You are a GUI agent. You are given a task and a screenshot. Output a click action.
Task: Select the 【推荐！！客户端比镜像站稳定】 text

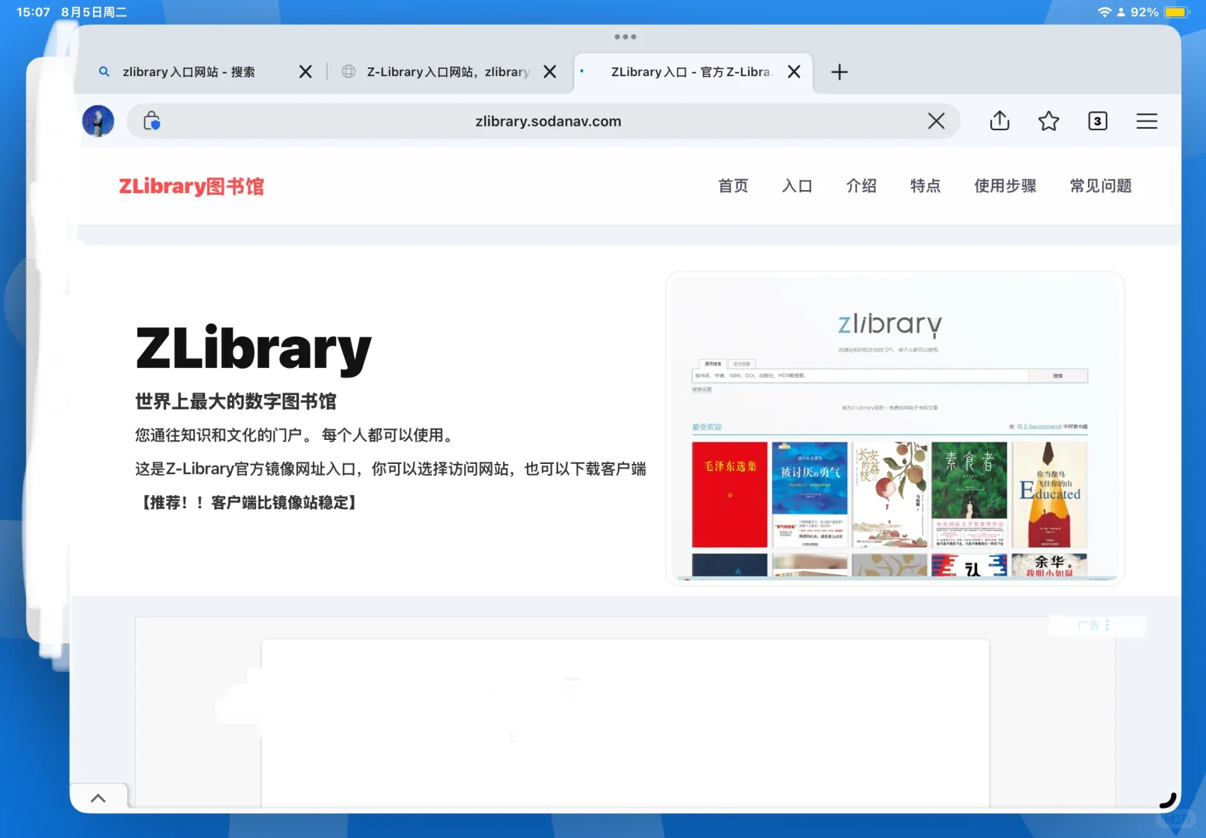click(248, 503)
